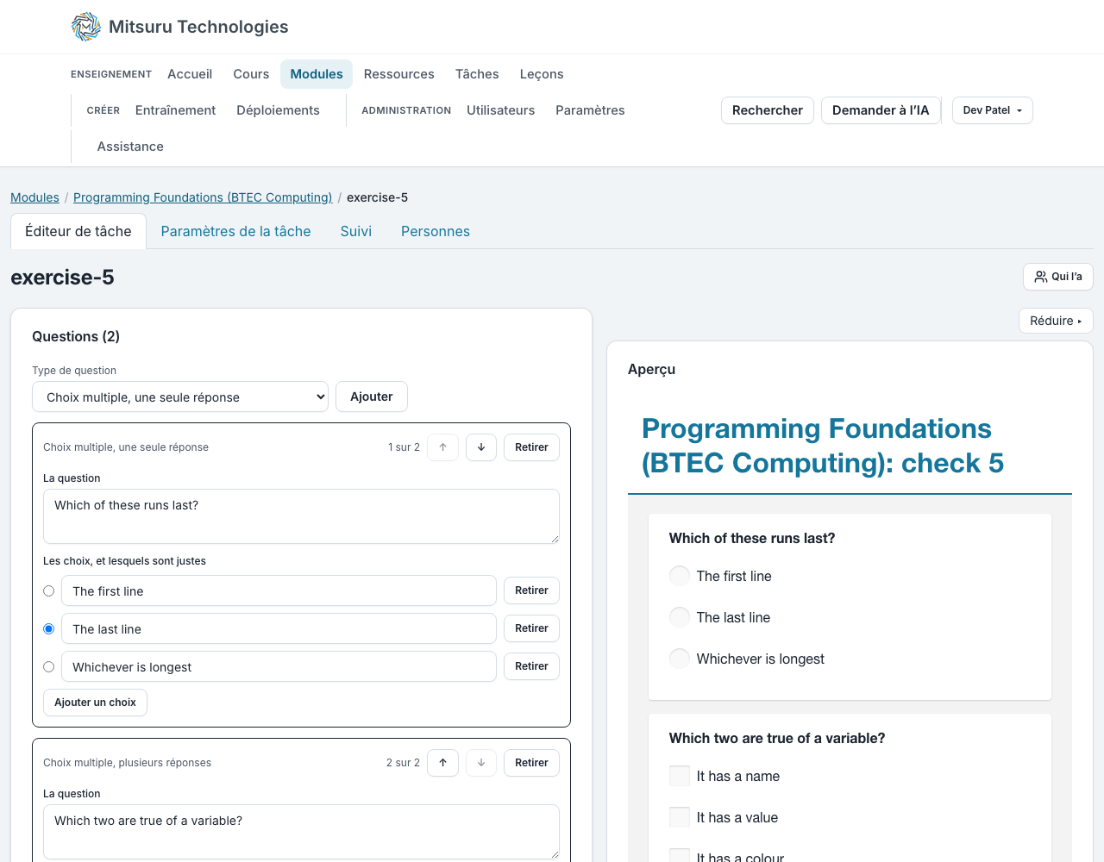
Task: Mark 'Whichever is longest' as correct
Action: 49,667
